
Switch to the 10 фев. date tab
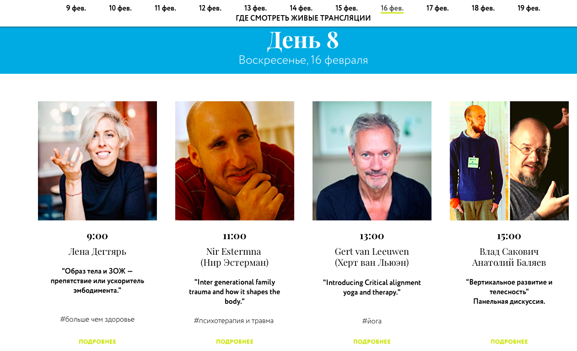[x=120, y=8]
